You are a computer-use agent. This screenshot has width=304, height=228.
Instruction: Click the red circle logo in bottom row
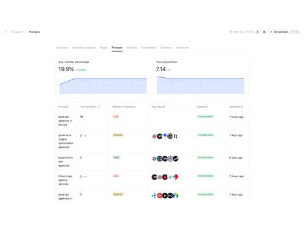point(159,196)
